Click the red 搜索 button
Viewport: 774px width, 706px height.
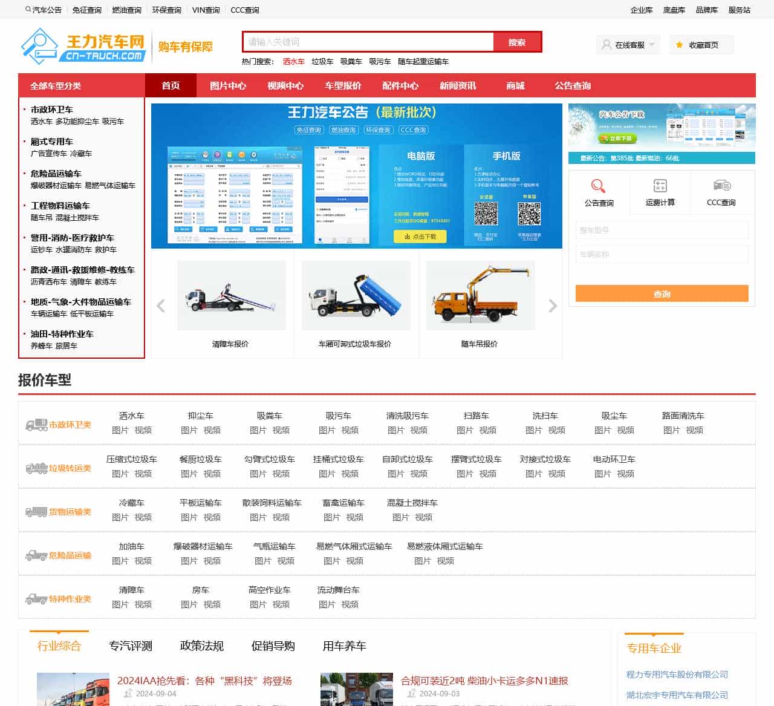[518, 42]
